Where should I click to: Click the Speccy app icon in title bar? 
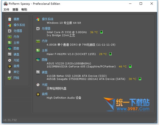tap(6, 4)
